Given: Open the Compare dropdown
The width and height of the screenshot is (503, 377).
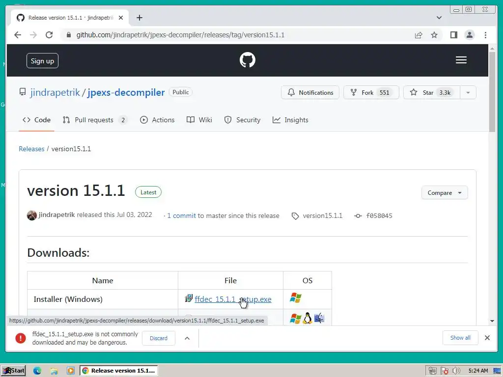Looking at the screenshot, I should click(x=444, y=192).
